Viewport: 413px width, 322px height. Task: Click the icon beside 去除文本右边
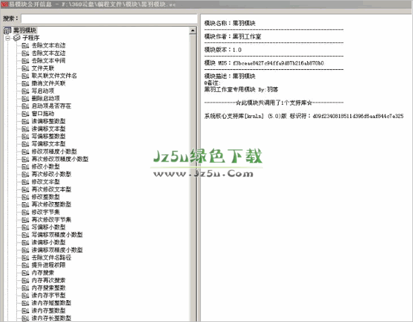(x=26, y=46)
